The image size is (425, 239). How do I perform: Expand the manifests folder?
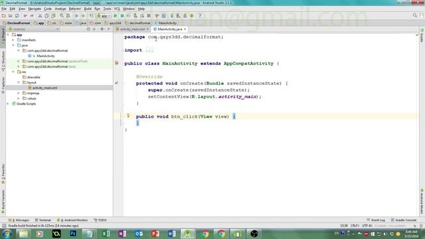[x=13, y=40]
